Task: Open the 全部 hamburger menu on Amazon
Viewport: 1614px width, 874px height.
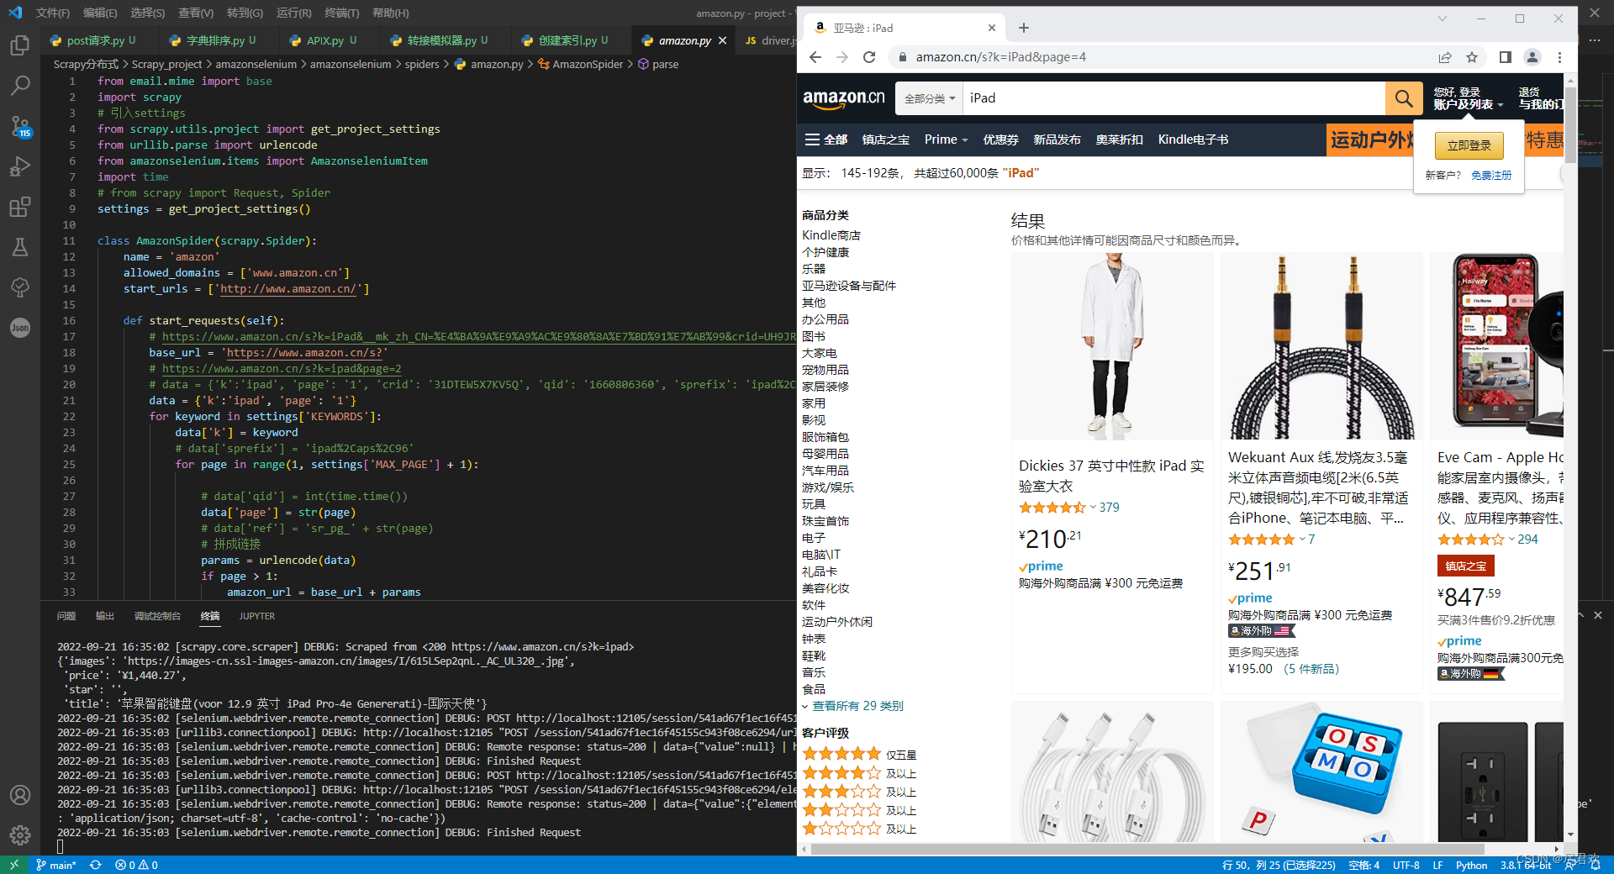Action: (x=825, y=140)
